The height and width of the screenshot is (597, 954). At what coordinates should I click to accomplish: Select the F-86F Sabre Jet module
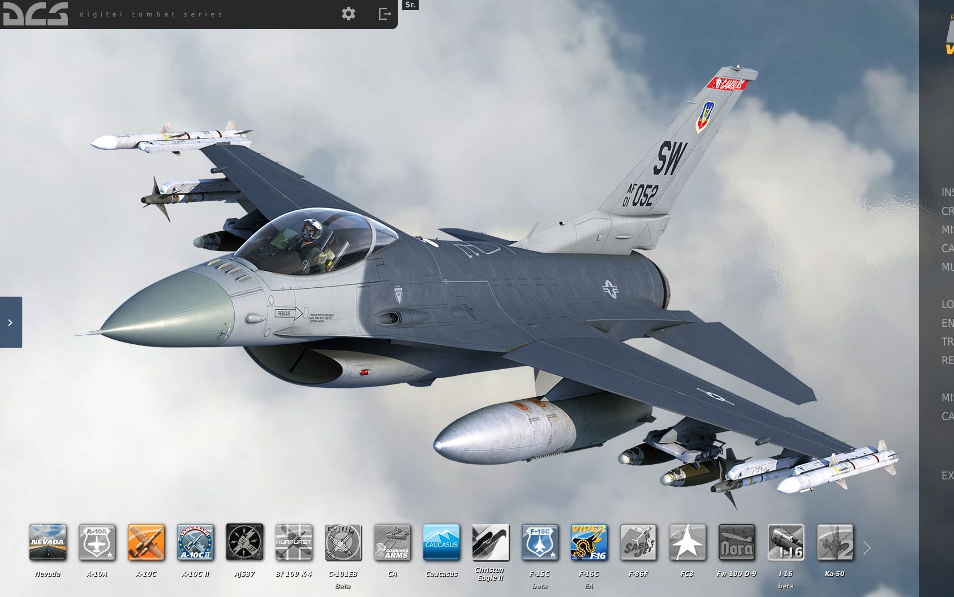click(x=638, y=542)
